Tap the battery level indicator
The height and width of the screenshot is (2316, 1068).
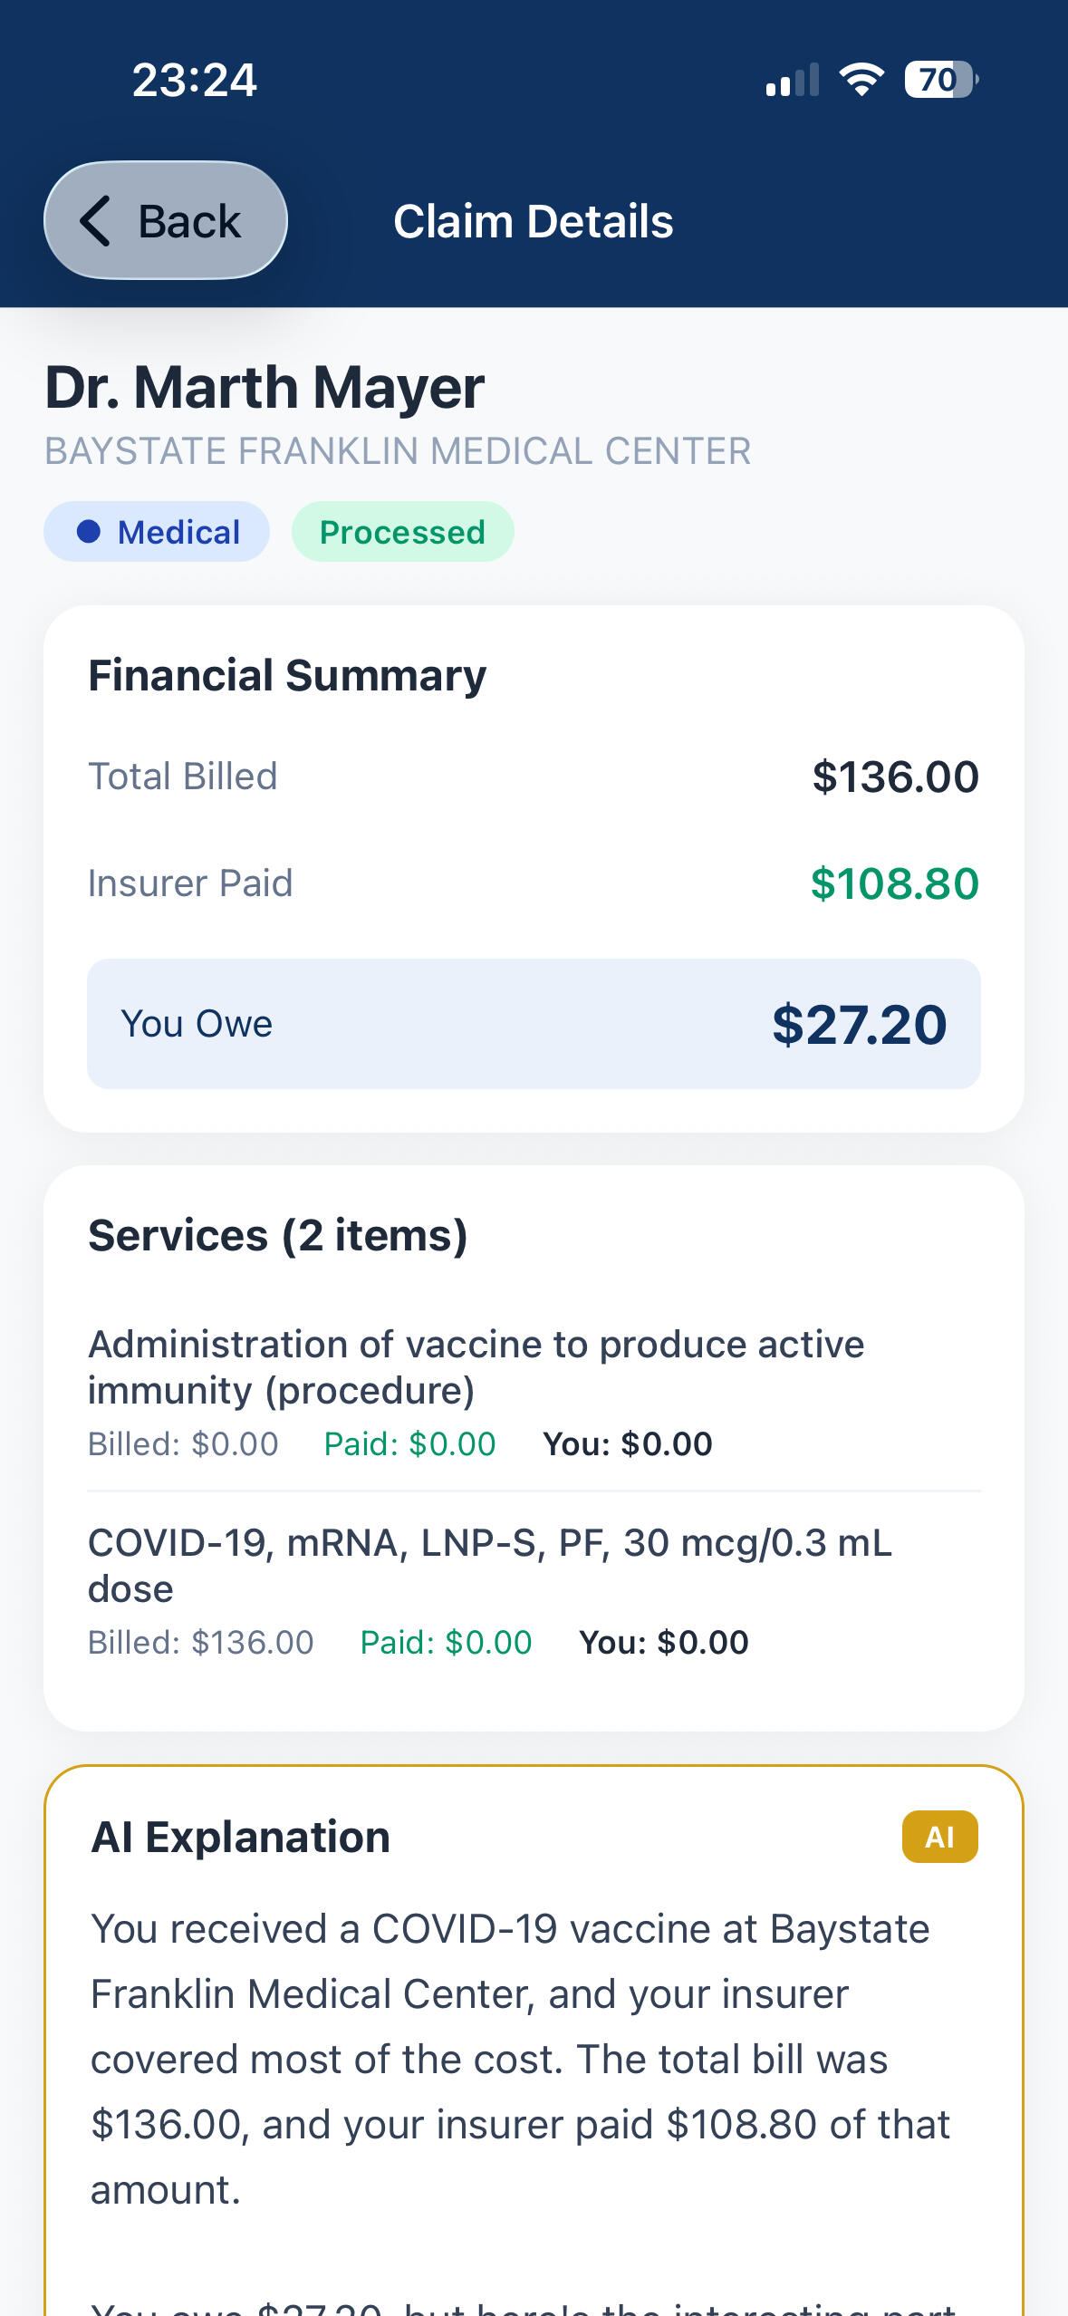click(940, 80)
